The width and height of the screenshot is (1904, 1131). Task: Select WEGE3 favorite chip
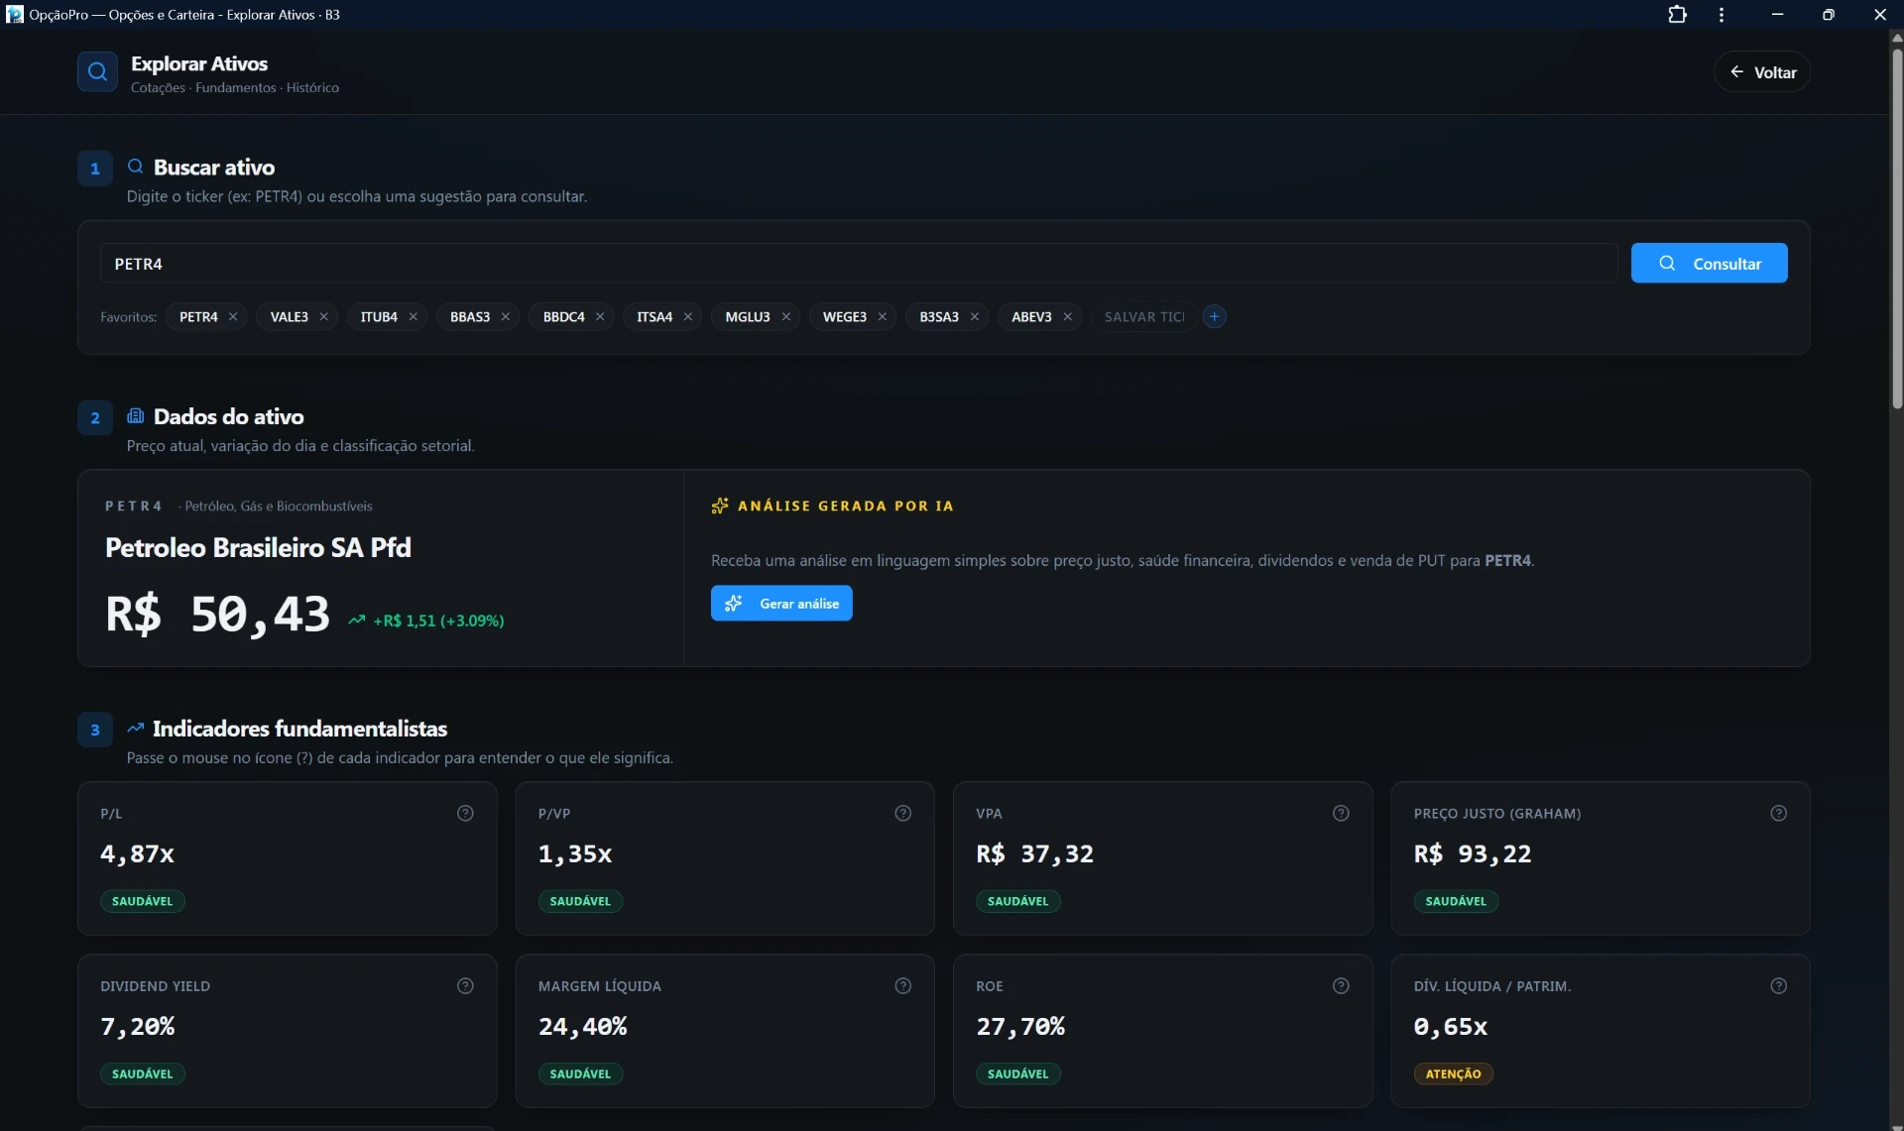[x=845, y=317]
